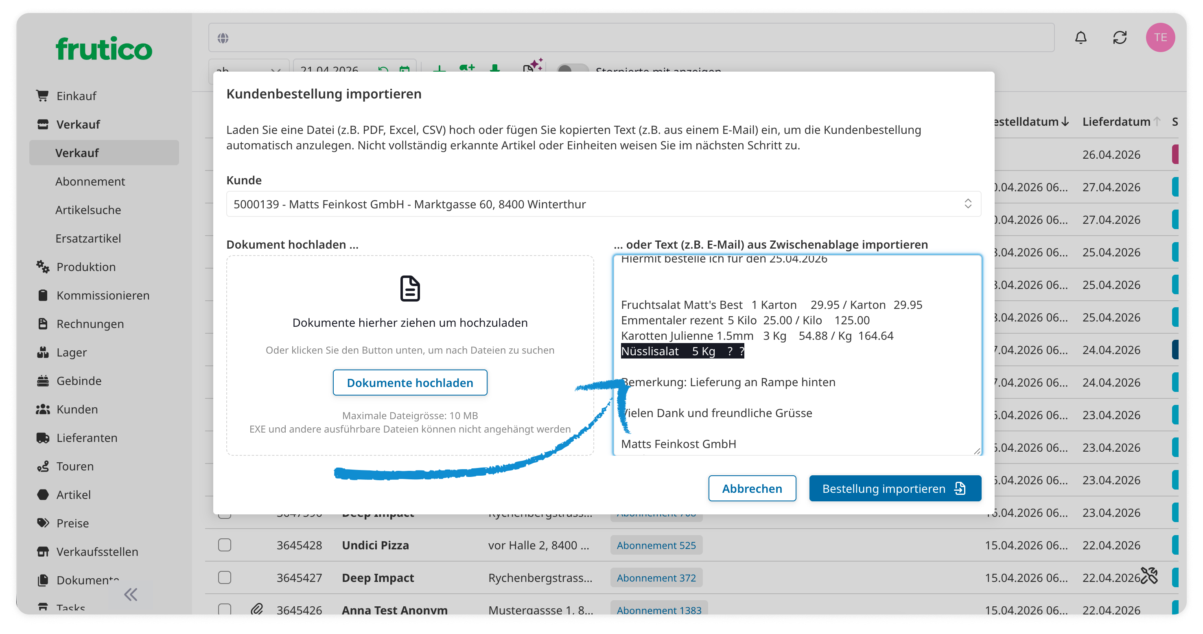This screenshot has width=1203, height=634.
Task: Open Verkaufsstellen via its shop icon
Action: coord(42,551)
